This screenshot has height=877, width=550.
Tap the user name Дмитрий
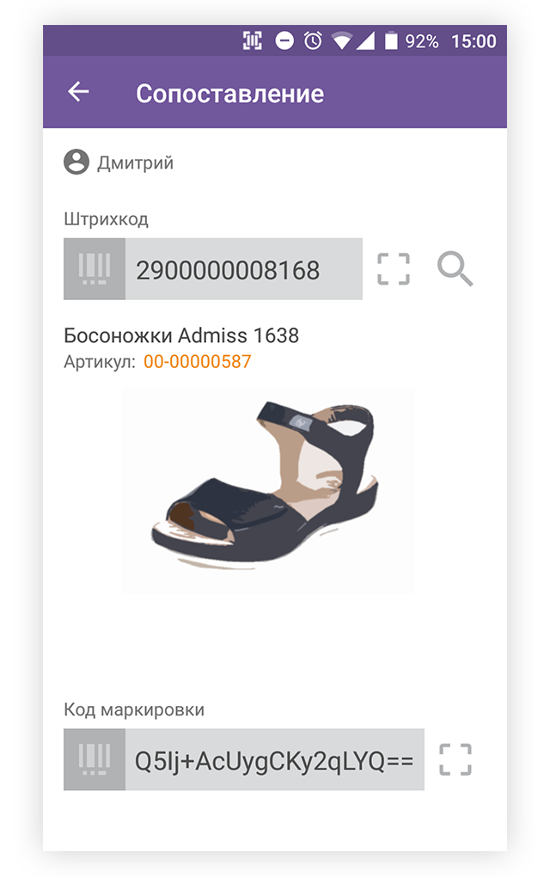(x=135, y=163)
